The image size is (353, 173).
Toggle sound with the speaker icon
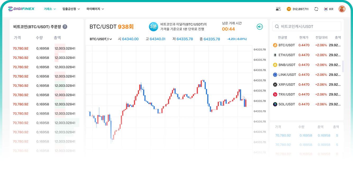pos(260,27)
